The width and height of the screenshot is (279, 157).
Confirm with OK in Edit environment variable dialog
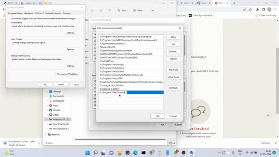pyautogui.click(x=158, y=116)
